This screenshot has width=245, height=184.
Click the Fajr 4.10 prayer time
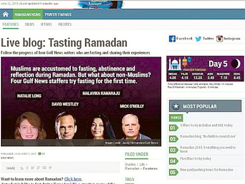184,76
